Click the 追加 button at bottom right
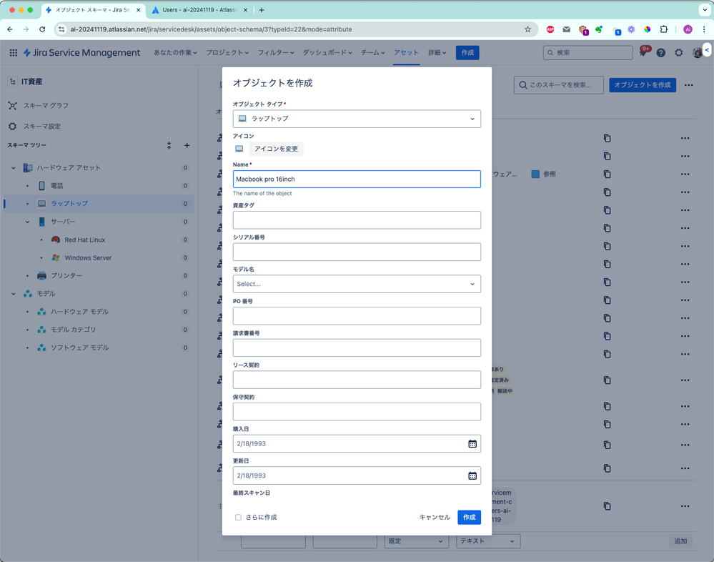 point(680,541)
